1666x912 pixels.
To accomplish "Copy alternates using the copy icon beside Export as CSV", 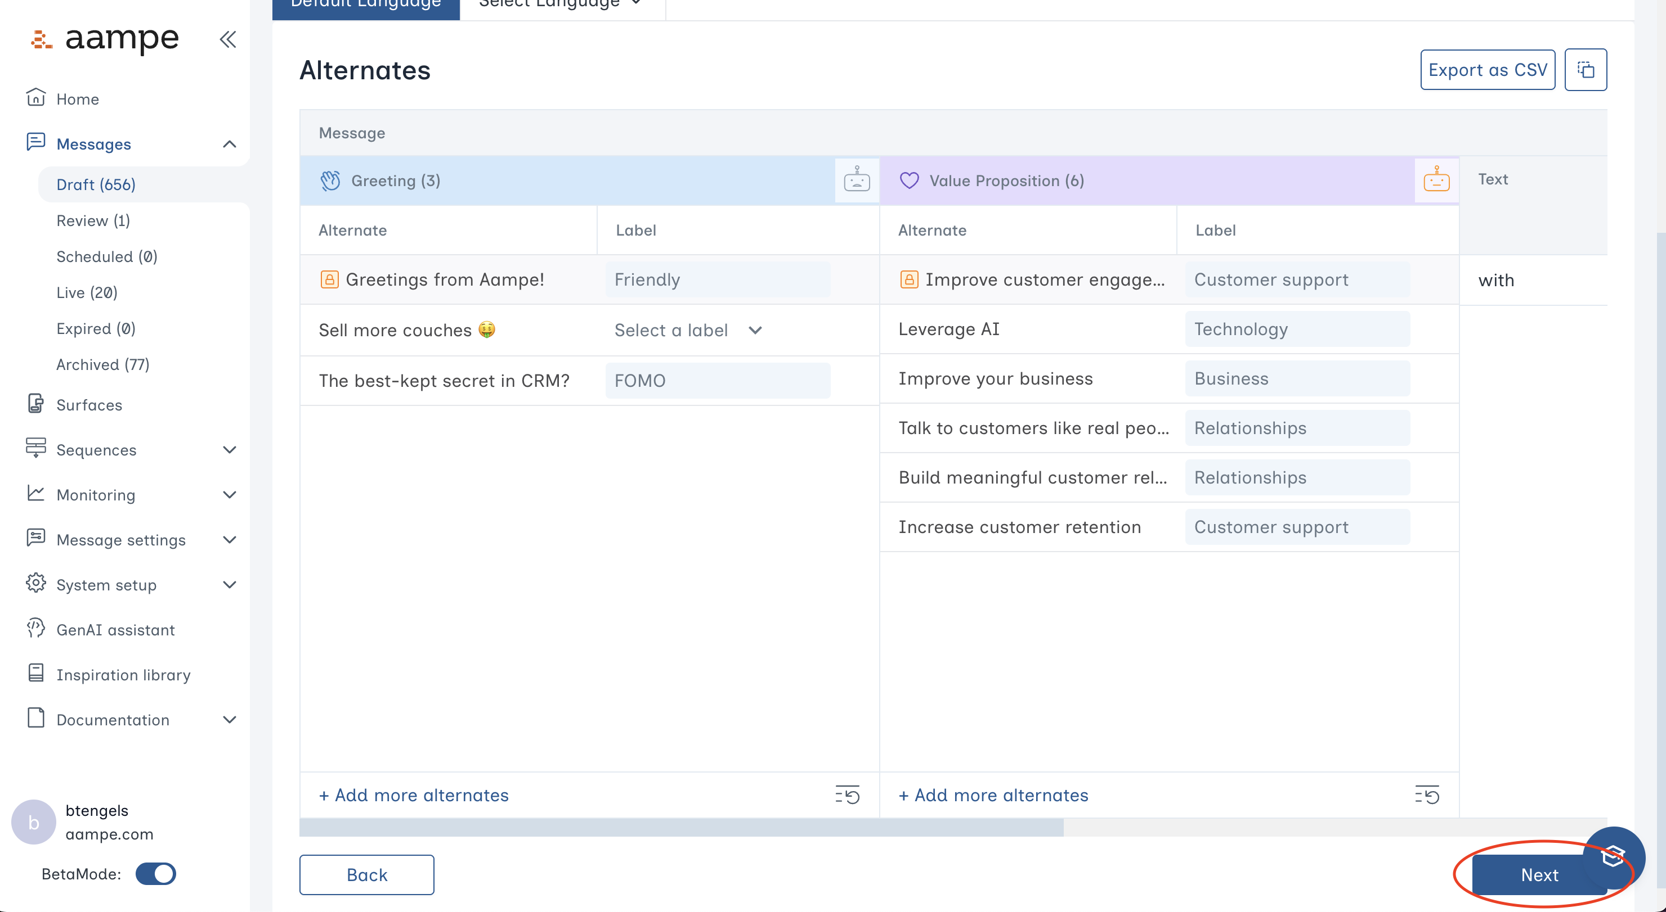I will [1586, 69].
